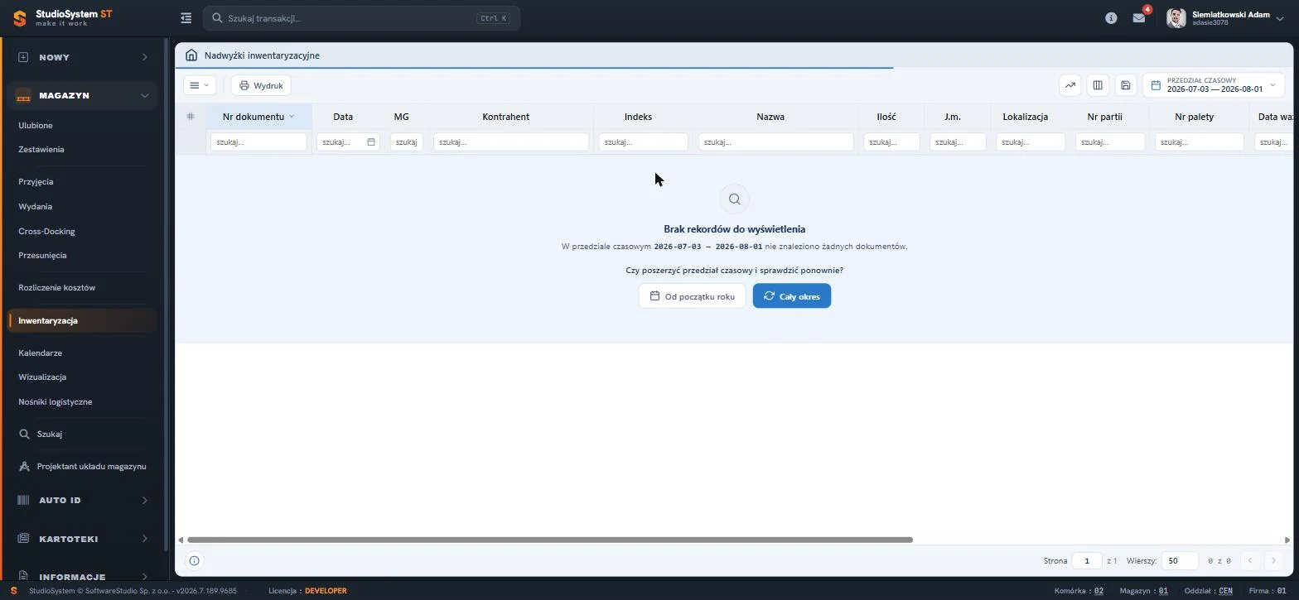Click Komórka 02 in status bar
This screenshot has height=600, width=1299.
click(x=1079, y=591)
